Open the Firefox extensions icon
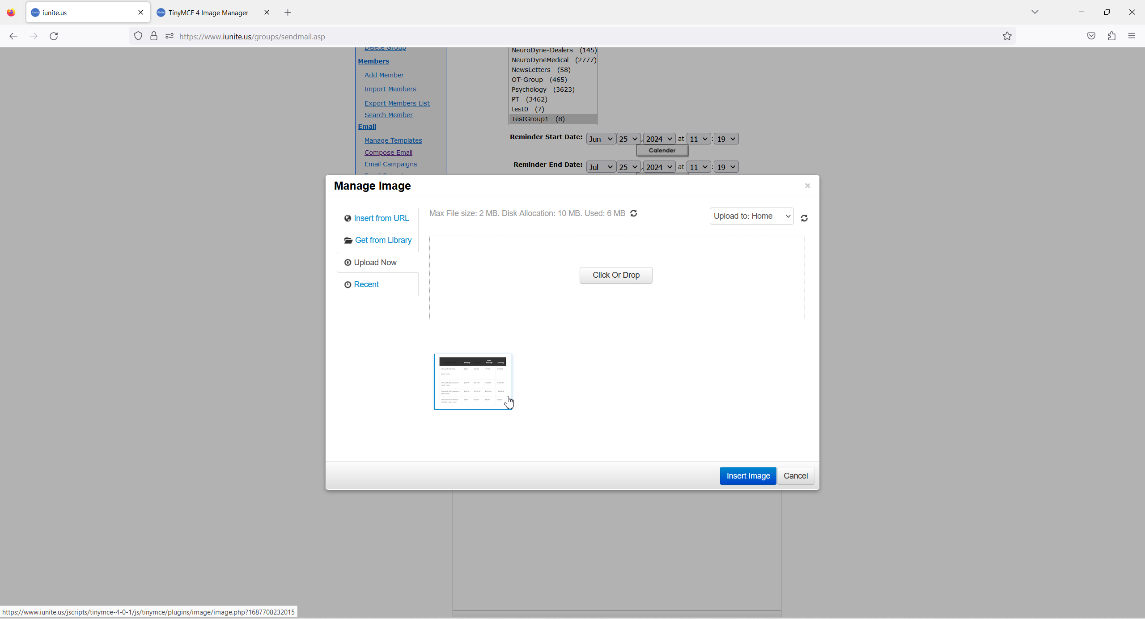 tap(1111, 36)
